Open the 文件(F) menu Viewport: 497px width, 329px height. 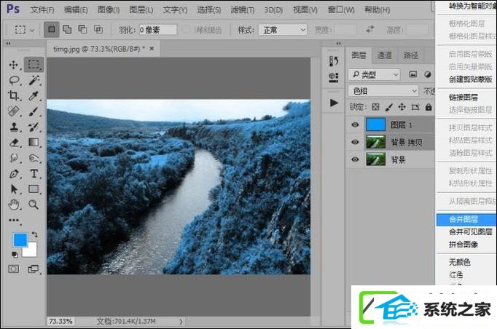click(x=42, y=10)
